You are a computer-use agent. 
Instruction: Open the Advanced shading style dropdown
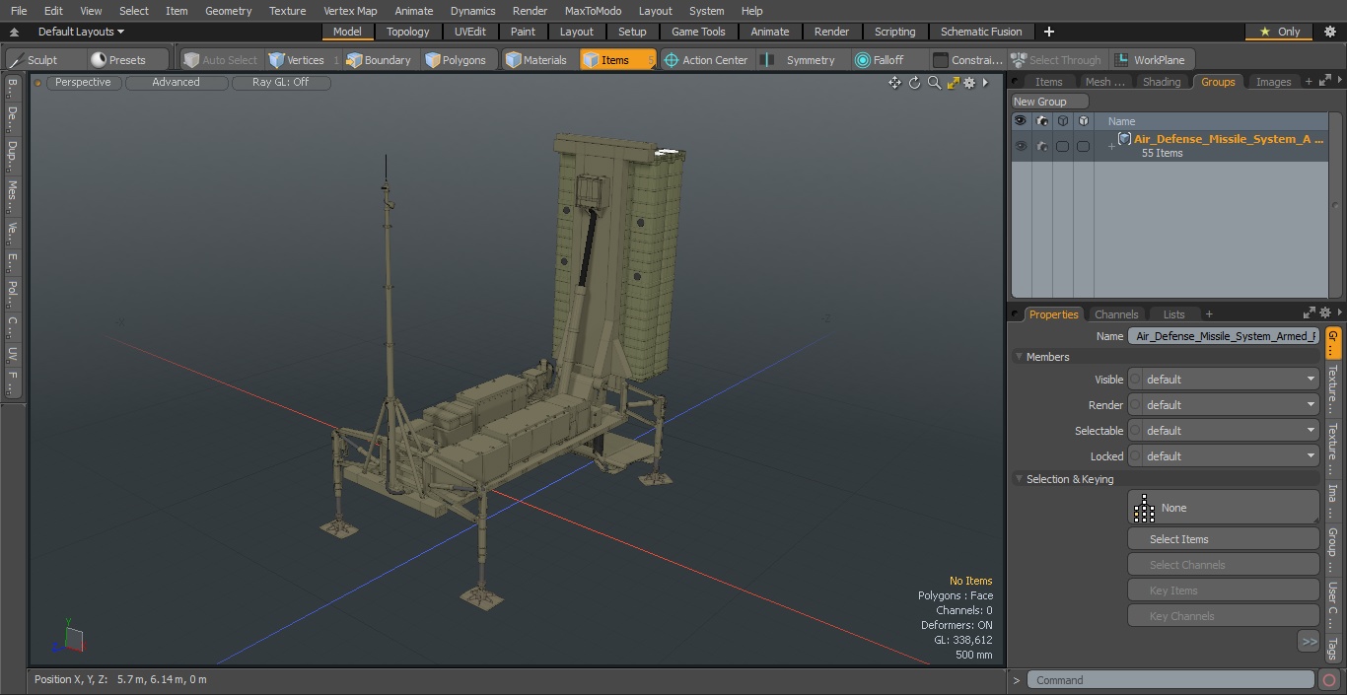pos(177,82)
